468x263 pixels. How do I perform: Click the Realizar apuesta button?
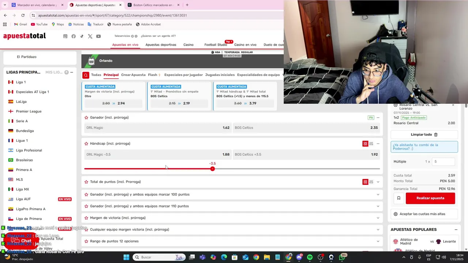tap(430, 198)
